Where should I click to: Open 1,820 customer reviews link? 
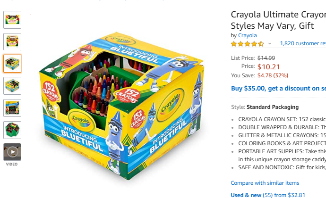click(303, 43)
